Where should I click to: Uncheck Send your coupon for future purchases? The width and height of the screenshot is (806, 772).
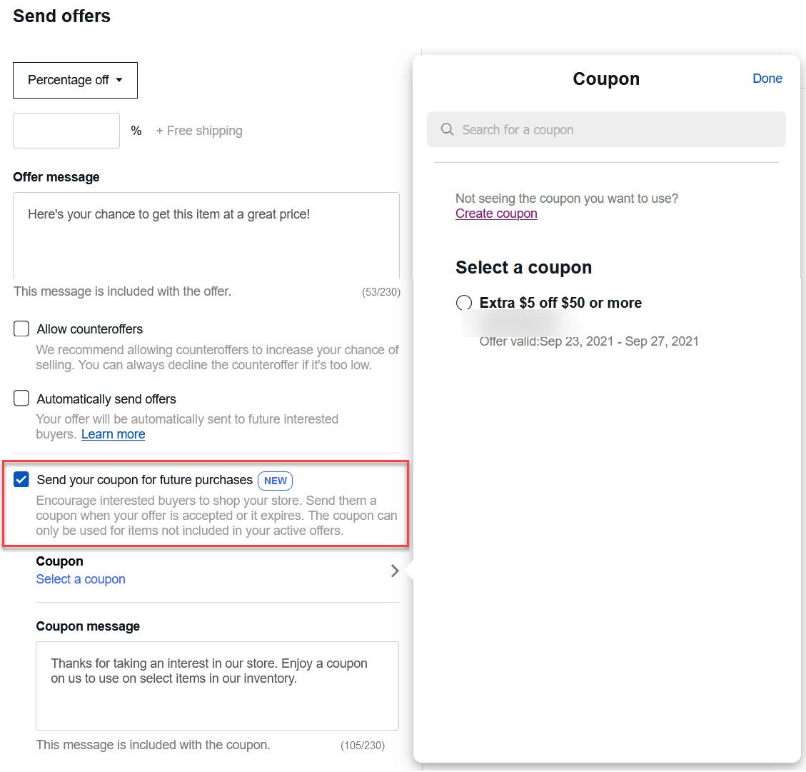[21, 480]
